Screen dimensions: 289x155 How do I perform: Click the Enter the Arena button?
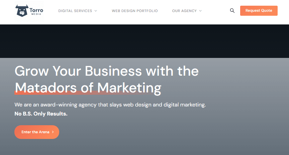pos(36,132)
